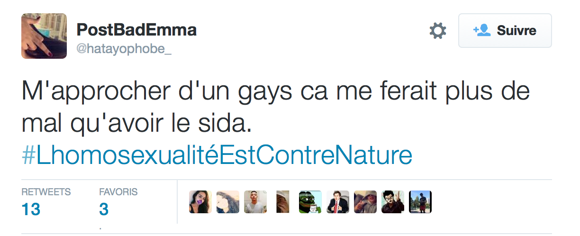580x236 pixels.
Task: Open the @hatayophobe_ handle link
Action: coord(124,49)
